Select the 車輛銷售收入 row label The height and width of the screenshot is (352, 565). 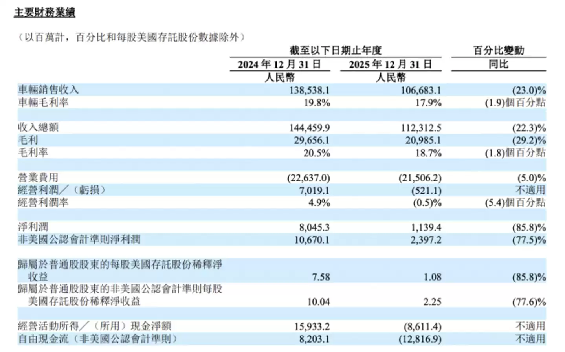tap(48, 90)
